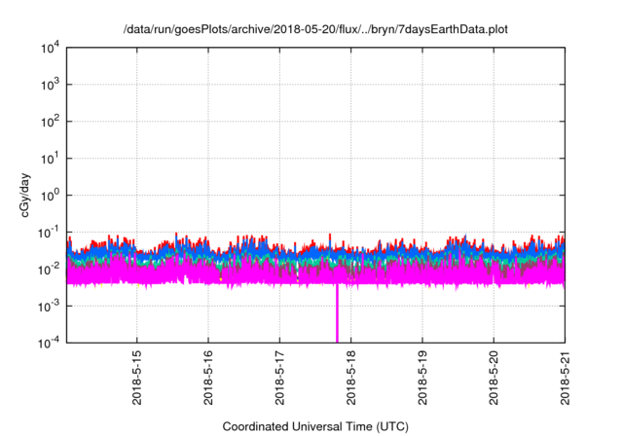Click the cGy/day y-axis label
The image size is (623, 436).
tap(24, 195)
